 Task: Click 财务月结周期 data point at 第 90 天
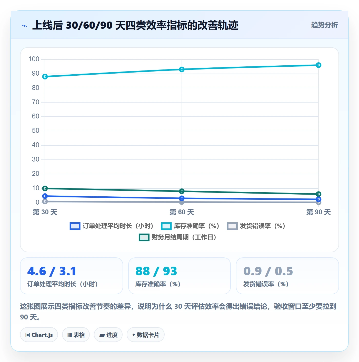318,194
